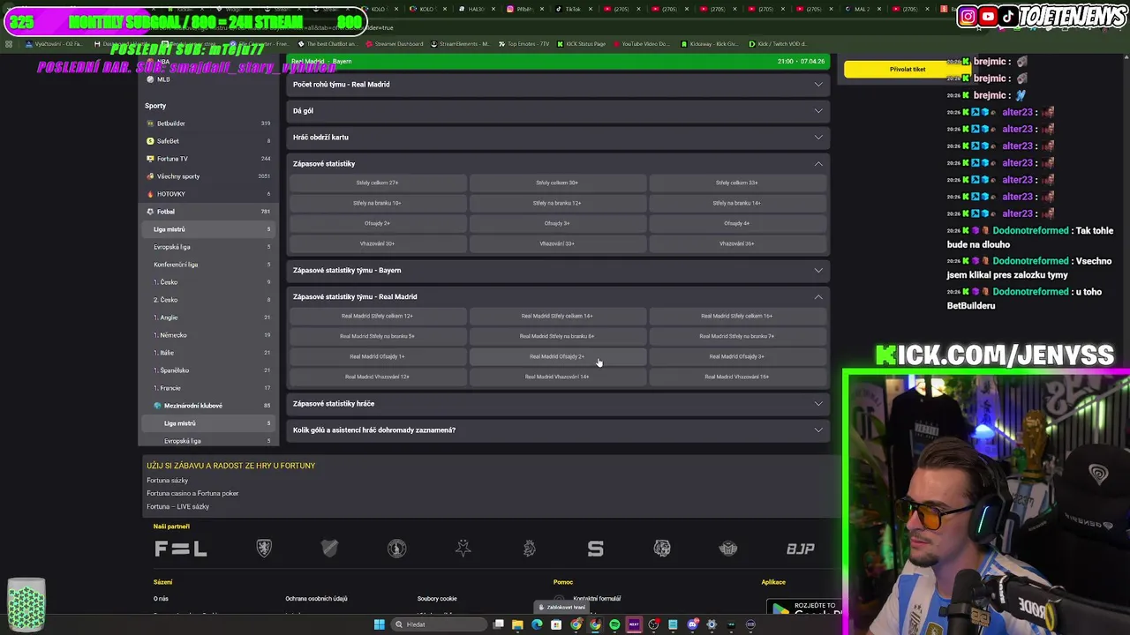
Task: Launch Microsoft Edge from the taskbar
Action: coord(537,624)
